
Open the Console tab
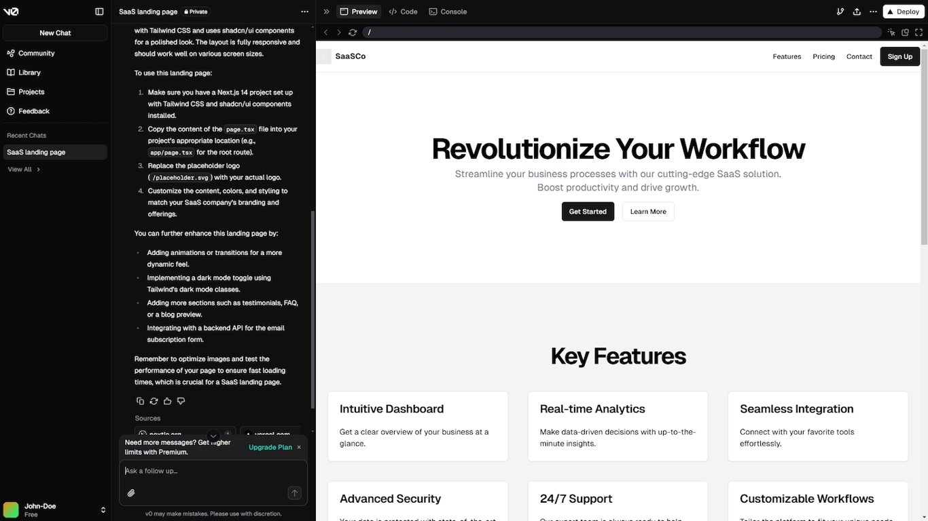[x=448, y=12]
